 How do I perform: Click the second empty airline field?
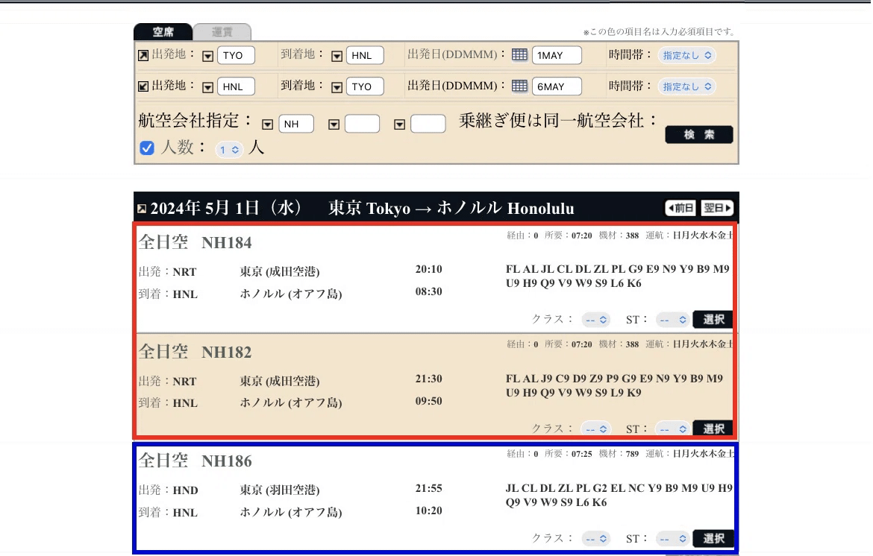pyautogui.click(x=362, y=124)
